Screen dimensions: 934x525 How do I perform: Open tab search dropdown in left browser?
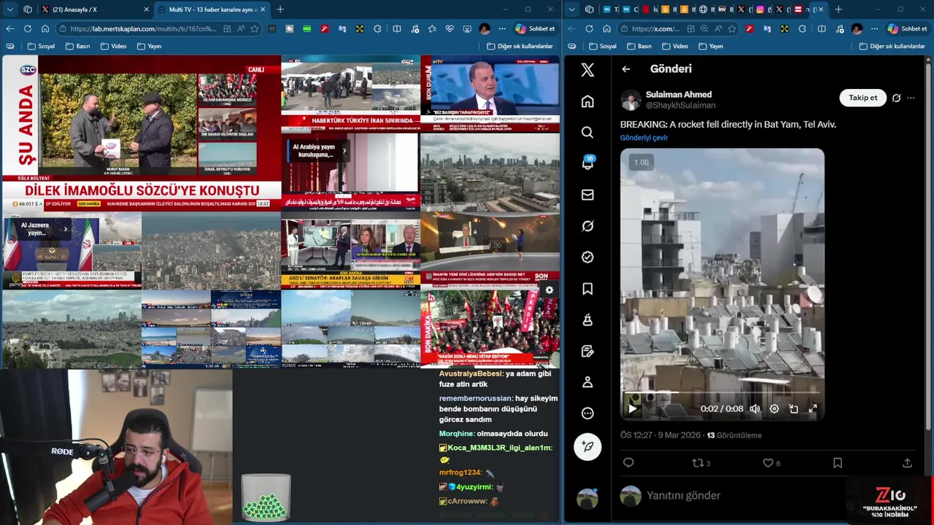9,9
